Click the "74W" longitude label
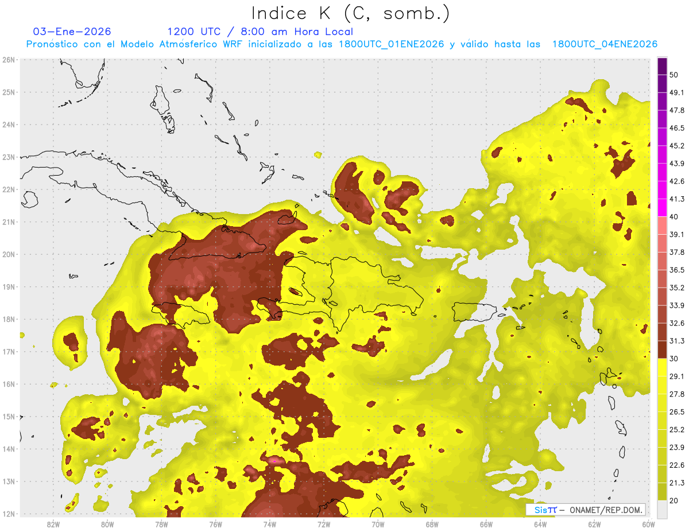This screenshot has width=689, height=532. (270, 525)
